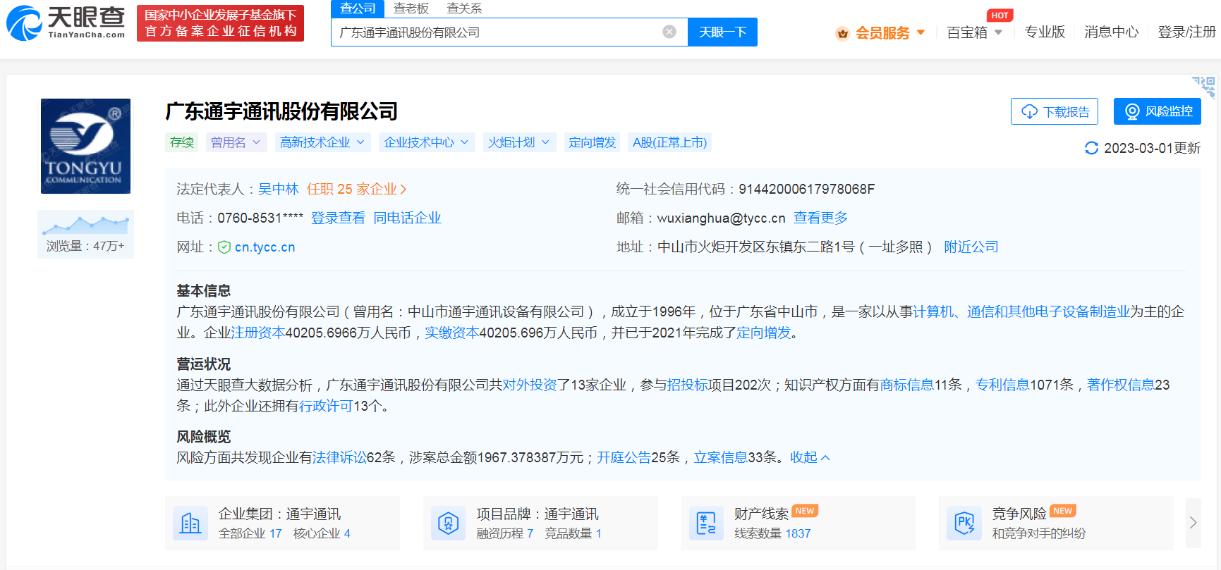Screen dimensions: 1221x570
Task: Open the 融资历程 7 link
Action: click(x=505, y=533)
